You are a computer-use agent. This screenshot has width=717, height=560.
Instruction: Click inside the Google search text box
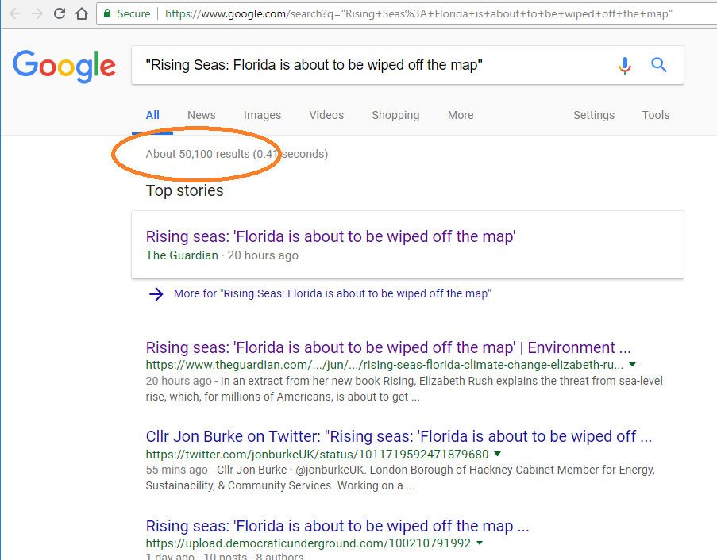tap(373, 66)
